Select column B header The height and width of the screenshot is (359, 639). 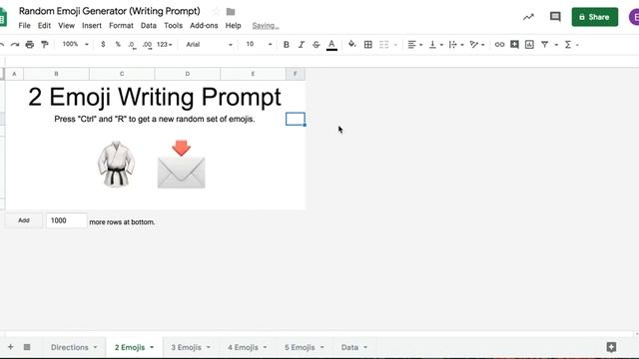point(56,74)
